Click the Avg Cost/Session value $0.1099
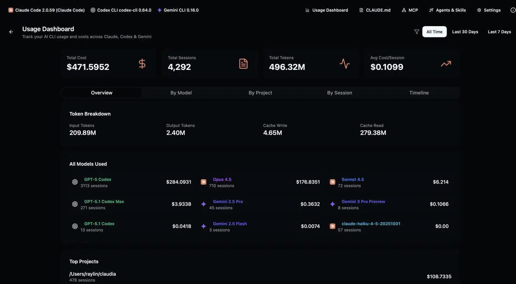Screen dimensions: 516x284 387,67
